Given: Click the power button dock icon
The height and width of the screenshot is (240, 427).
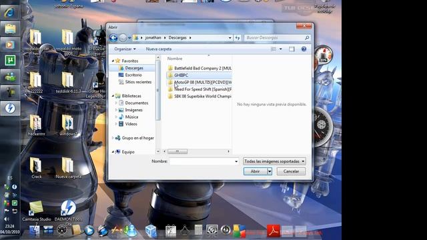Looking at the screenshot, I should click(226, 230).
